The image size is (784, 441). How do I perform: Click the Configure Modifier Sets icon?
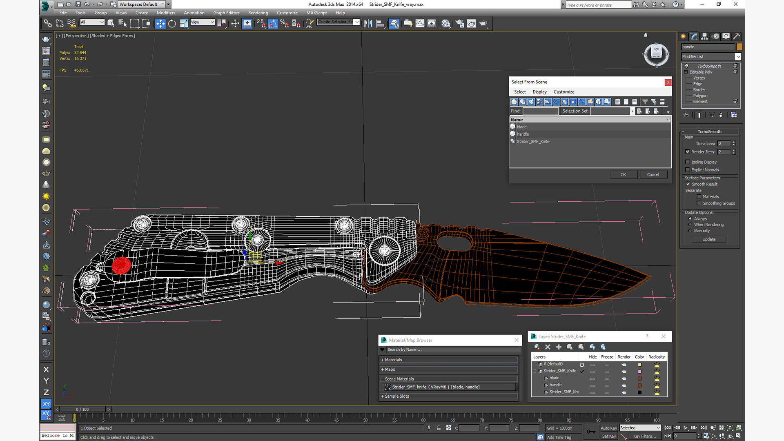[734, 115]
